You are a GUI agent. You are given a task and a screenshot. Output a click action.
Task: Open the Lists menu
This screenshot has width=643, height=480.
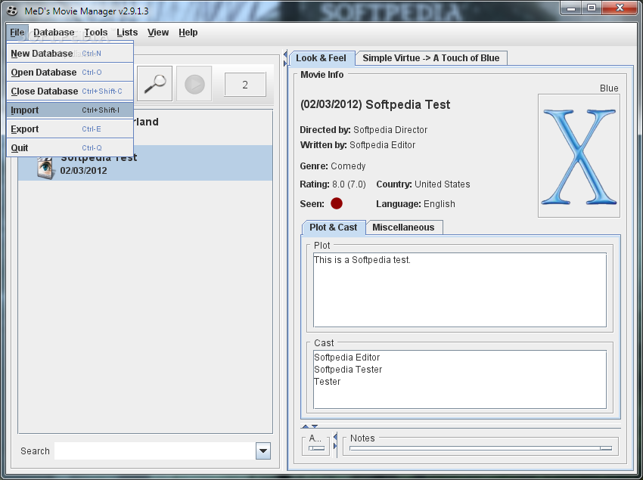(x=127, y=33)
